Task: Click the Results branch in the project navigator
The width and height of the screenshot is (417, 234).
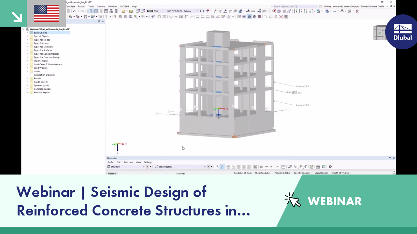Action: 37,78
